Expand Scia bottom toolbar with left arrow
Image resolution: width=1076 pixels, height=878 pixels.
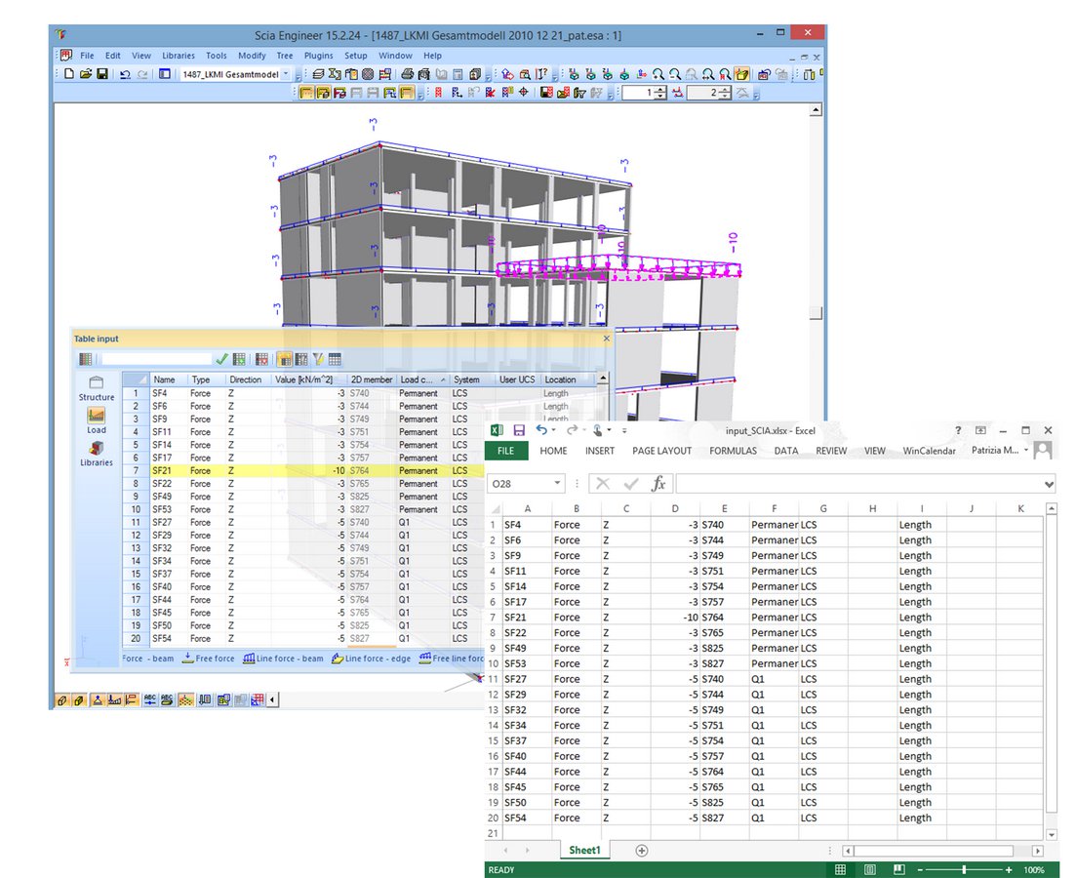click(x=273, y=700)
